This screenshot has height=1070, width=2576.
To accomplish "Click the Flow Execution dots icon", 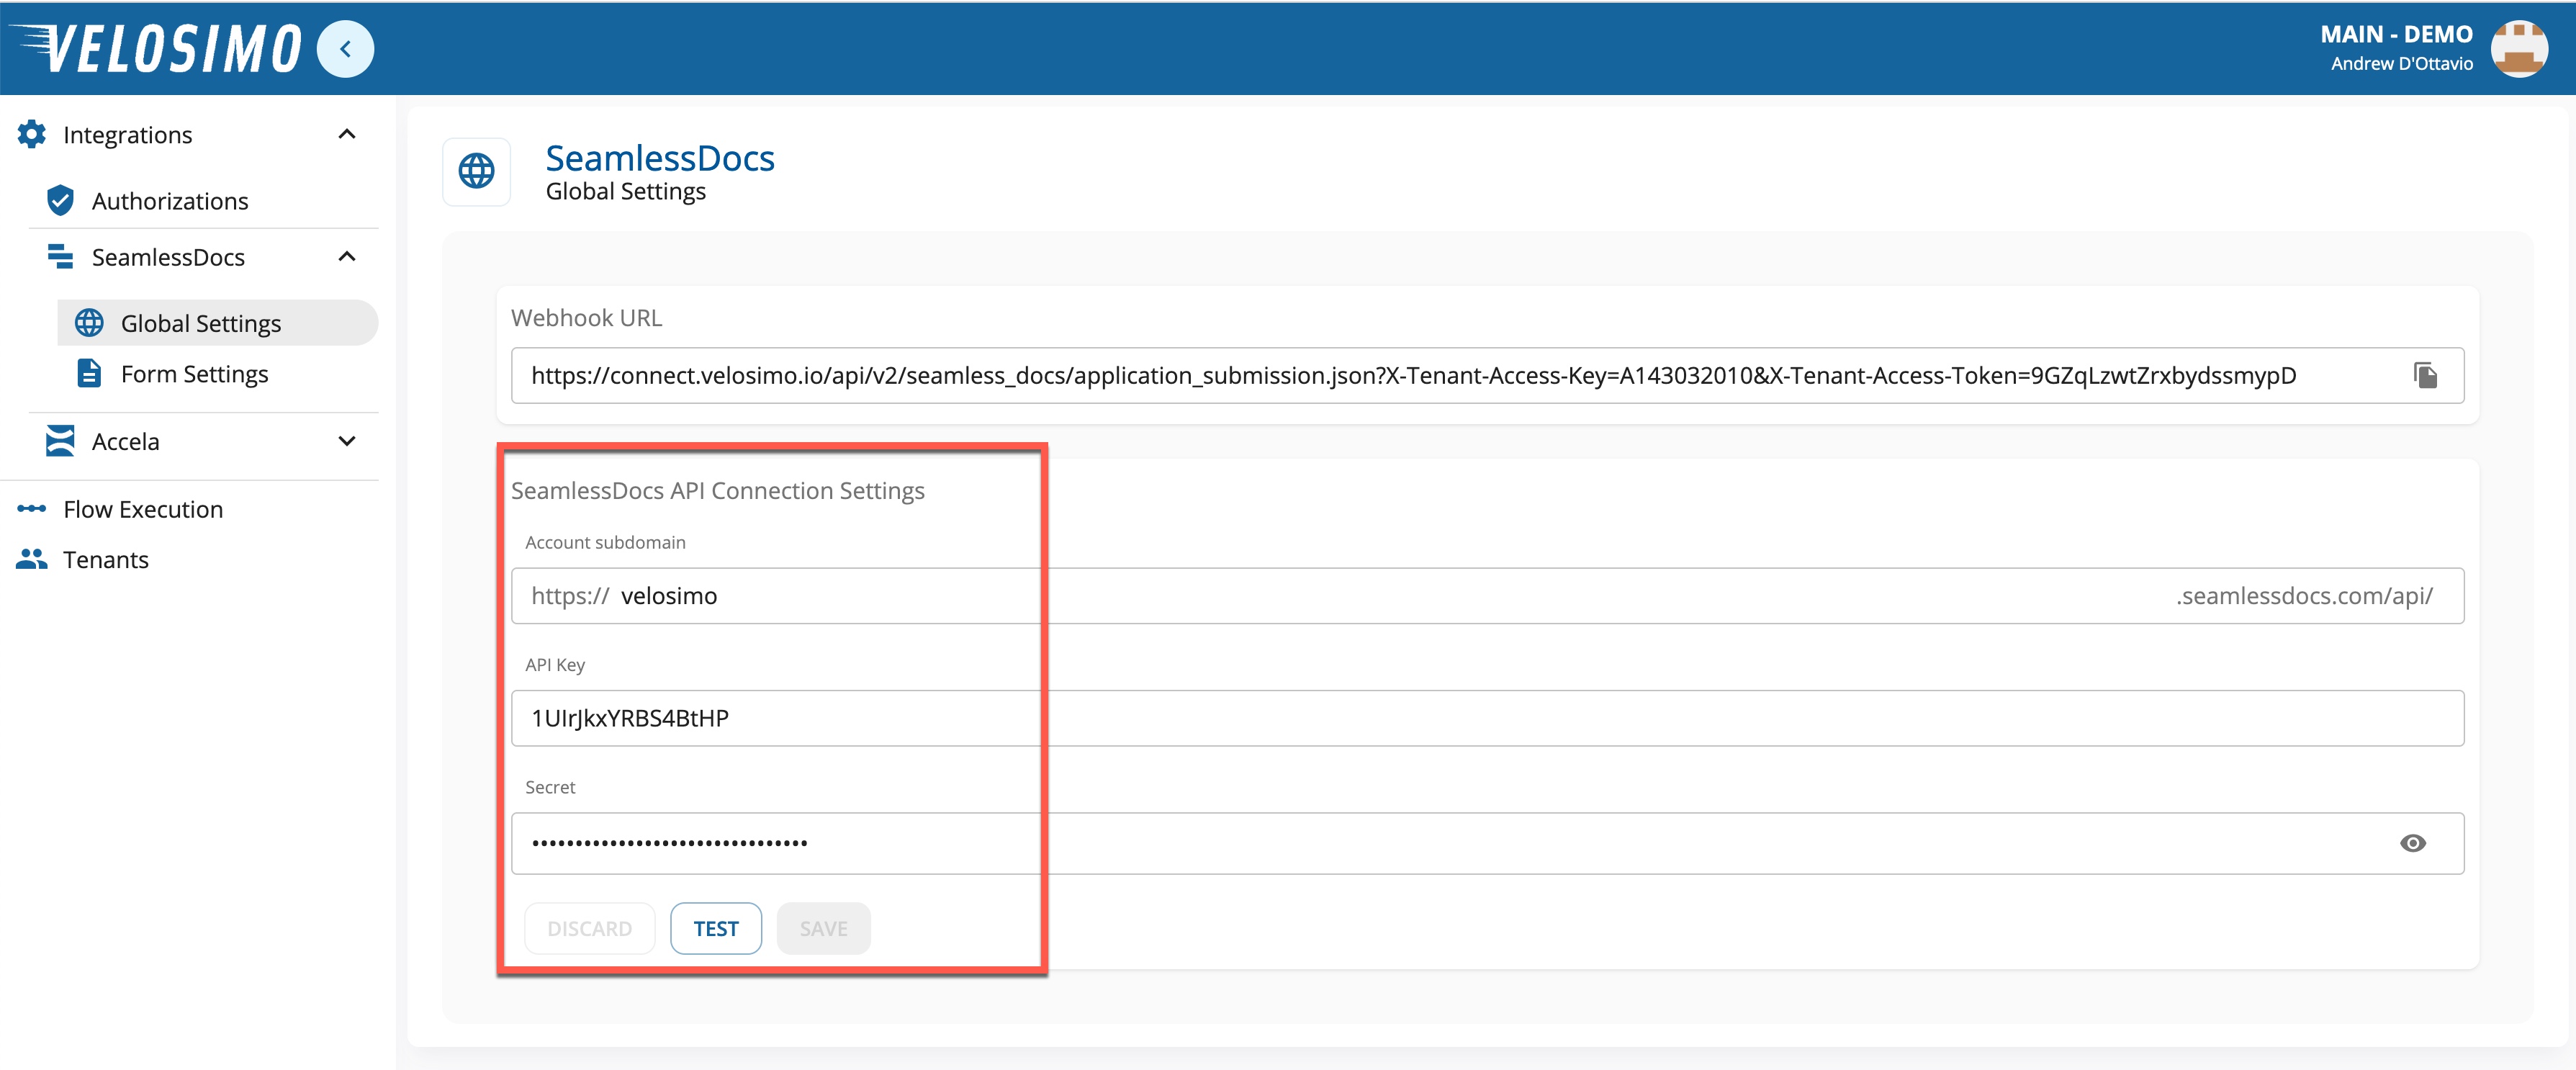I will [x=32, y=509].
